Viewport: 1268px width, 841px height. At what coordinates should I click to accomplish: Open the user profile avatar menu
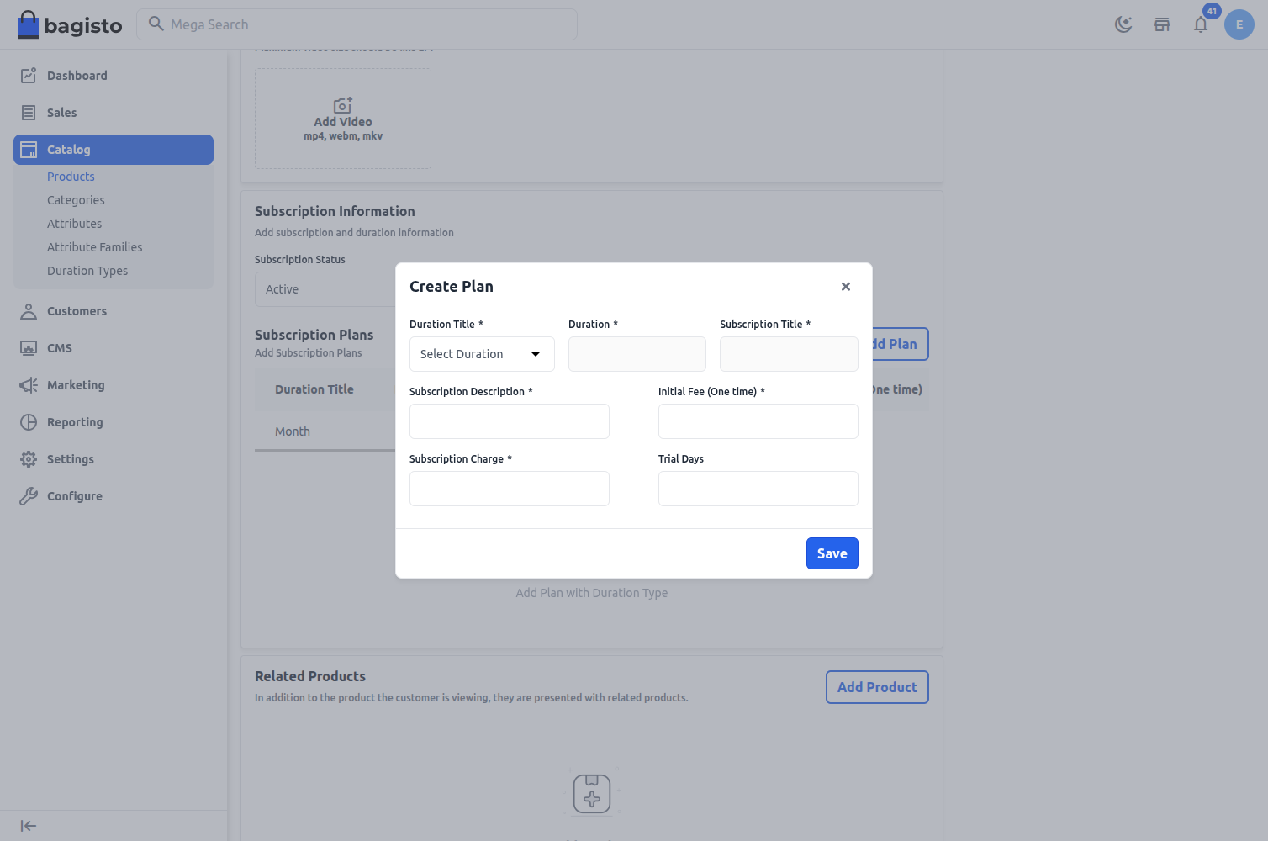pos(1239,24)
